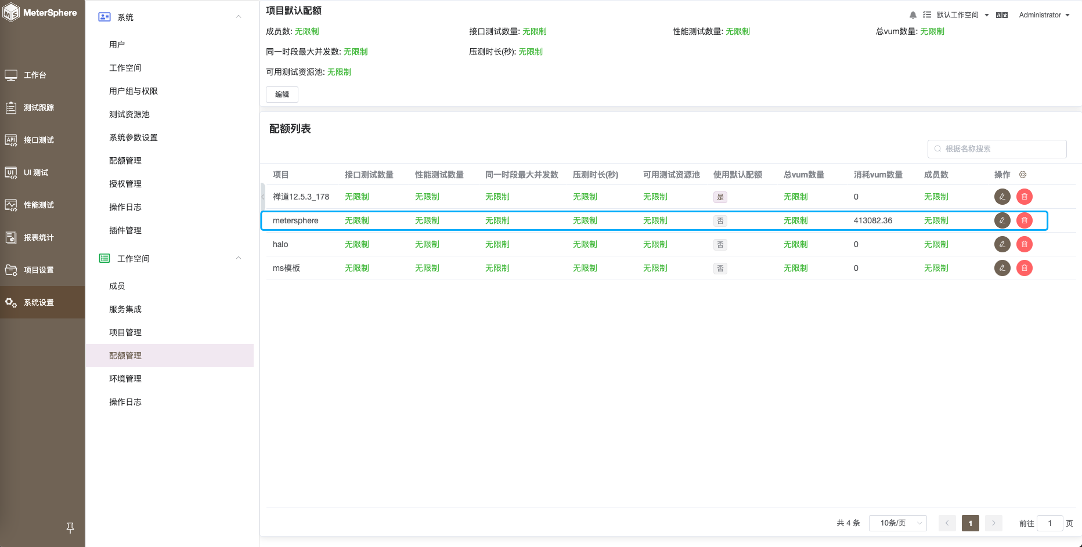The image size is (1082, 547).
Task: Open 工作空间 item under 系统 menu
Action: (169, 68)
